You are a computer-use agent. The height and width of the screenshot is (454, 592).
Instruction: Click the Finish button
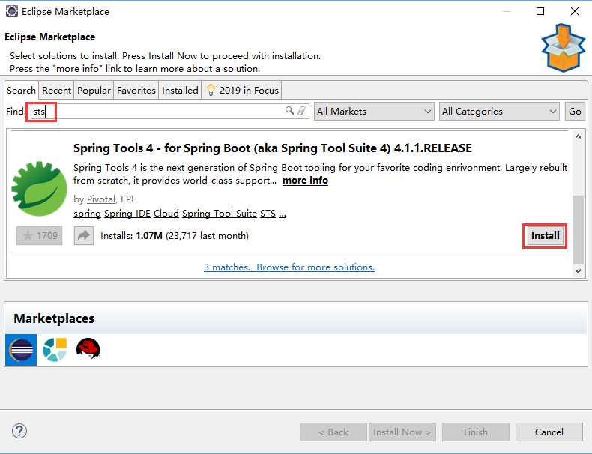(x=476, y=432)
